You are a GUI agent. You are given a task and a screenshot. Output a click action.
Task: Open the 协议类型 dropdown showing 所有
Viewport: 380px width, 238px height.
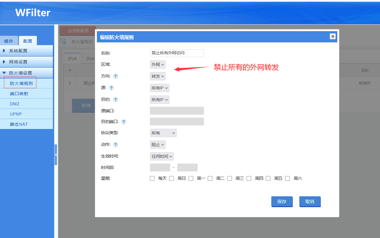pyautogui.click(x=163, y=133)
